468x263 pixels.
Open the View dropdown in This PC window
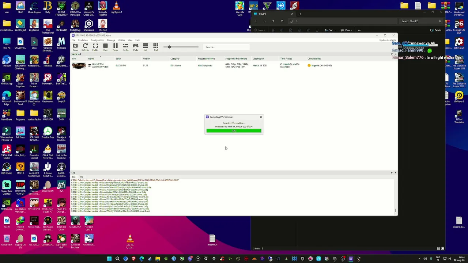pos(346,30)
